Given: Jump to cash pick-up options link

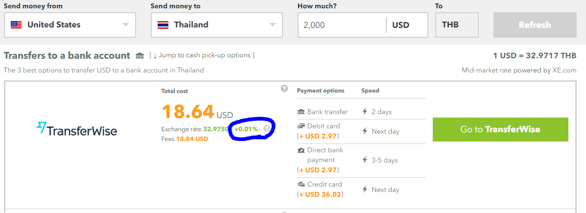Looking at the screenshot, I should click(202, 55).
